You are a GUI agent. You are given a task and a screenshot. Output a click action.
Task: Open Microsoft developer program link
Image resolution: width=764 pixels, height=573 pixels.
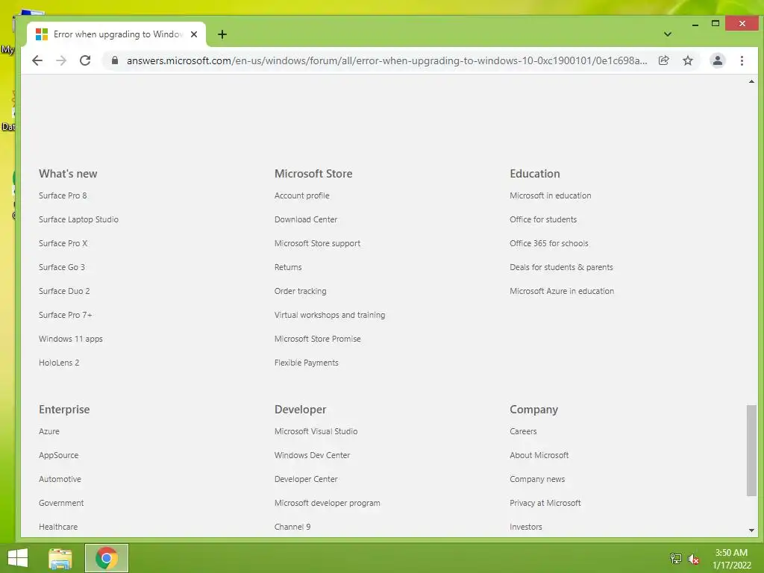coord(327,503)
